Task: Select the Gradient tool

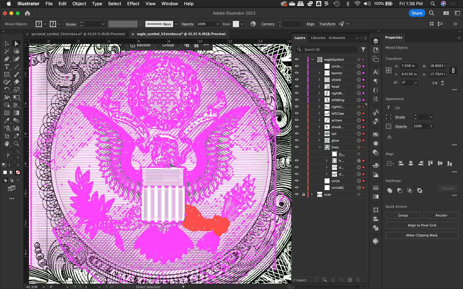Action: pyautogui.click(x=17, y=113)
